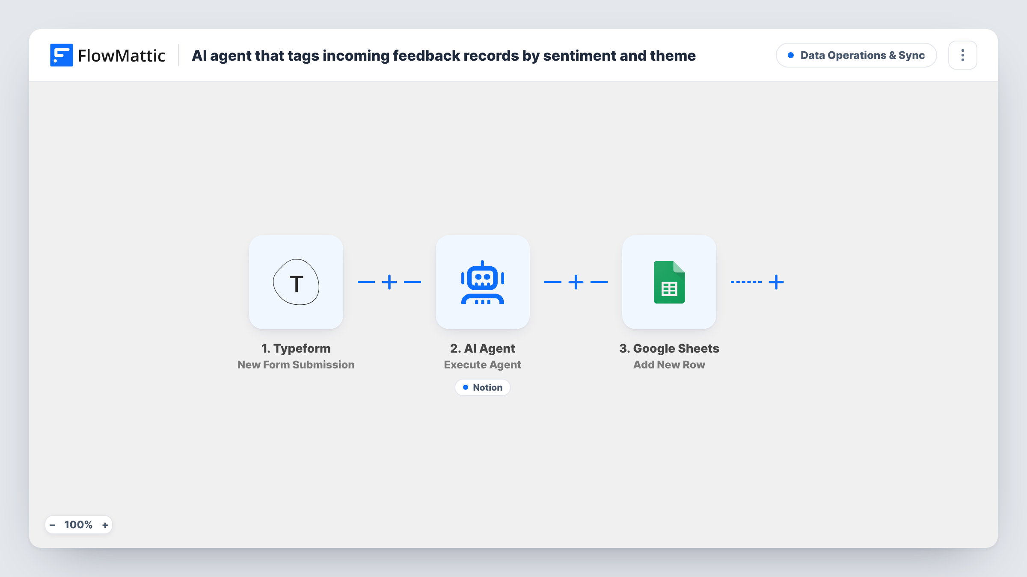Open the Typeform trigger step
This screenshot has height=577, width=1027.
pos(296,282)
